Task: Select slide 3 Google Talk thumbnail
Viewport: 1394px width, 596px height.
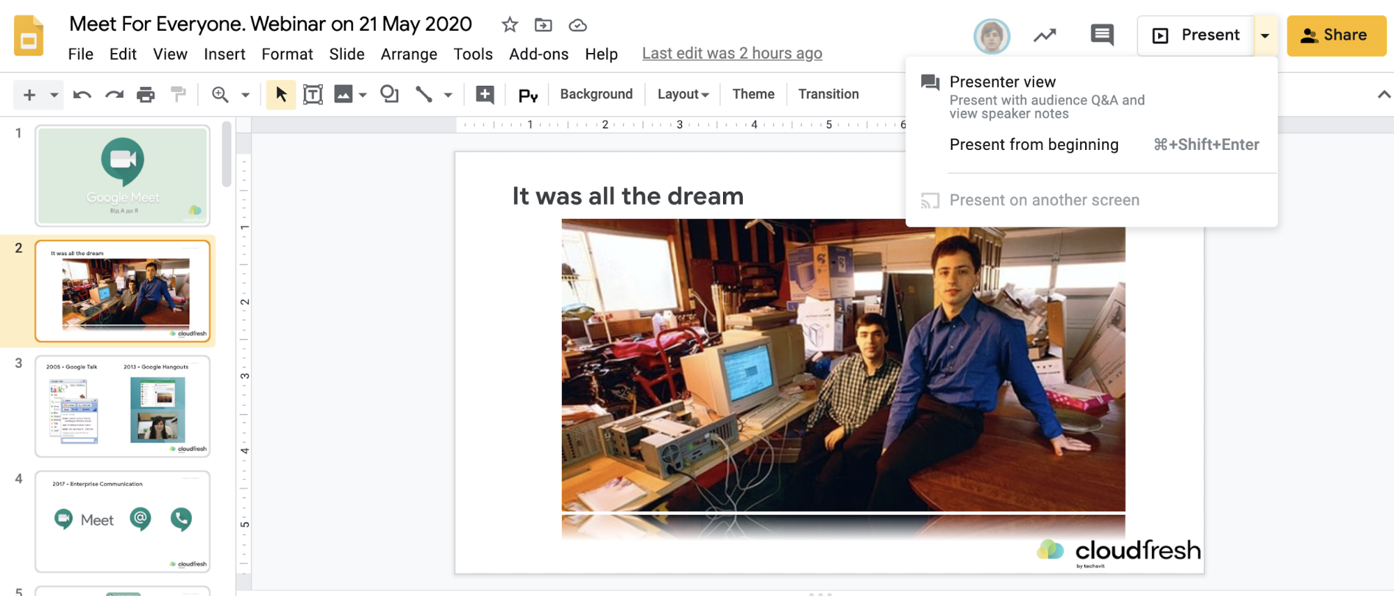Action: pyautogui.click(x=123, y=406)
